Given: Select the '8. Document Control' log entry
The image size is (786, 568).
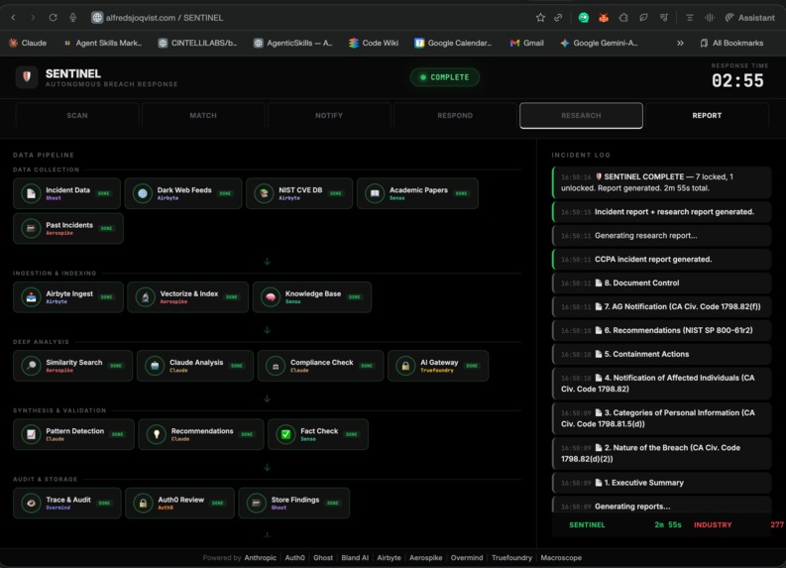Looking at the screenshot, I should pos(662,284).
